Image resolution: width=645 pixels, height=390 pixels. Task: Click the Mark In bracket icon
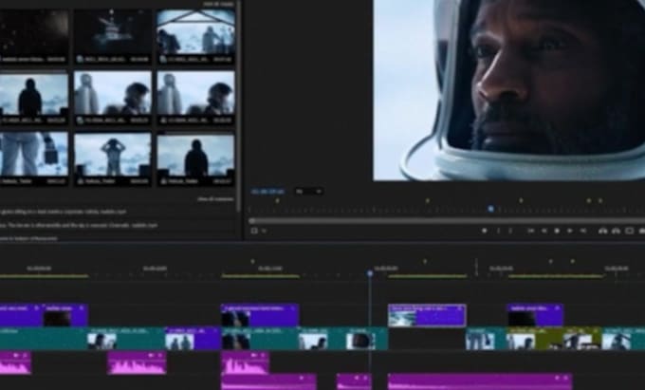click(499, 231)
